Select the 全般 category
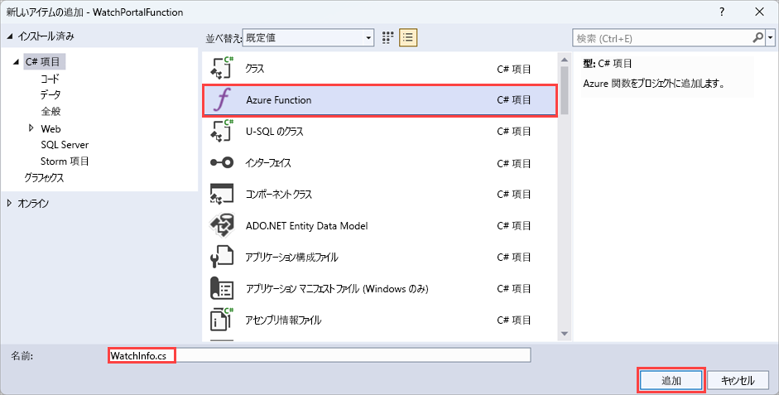This screenshot has width=779, height=395. (x=50, y=111)
